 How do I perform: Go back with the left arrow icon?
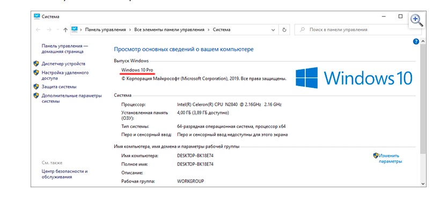pos(38,29)
